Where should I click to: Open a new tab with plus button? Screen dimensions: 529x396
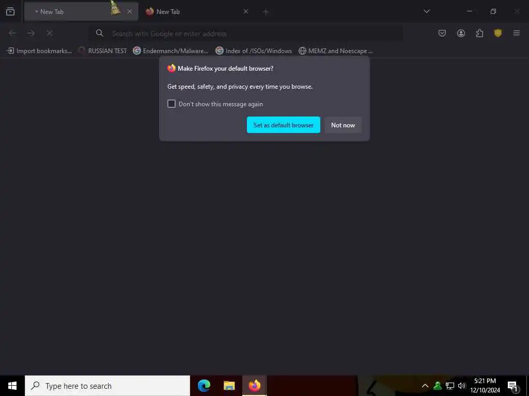(266, 12)
